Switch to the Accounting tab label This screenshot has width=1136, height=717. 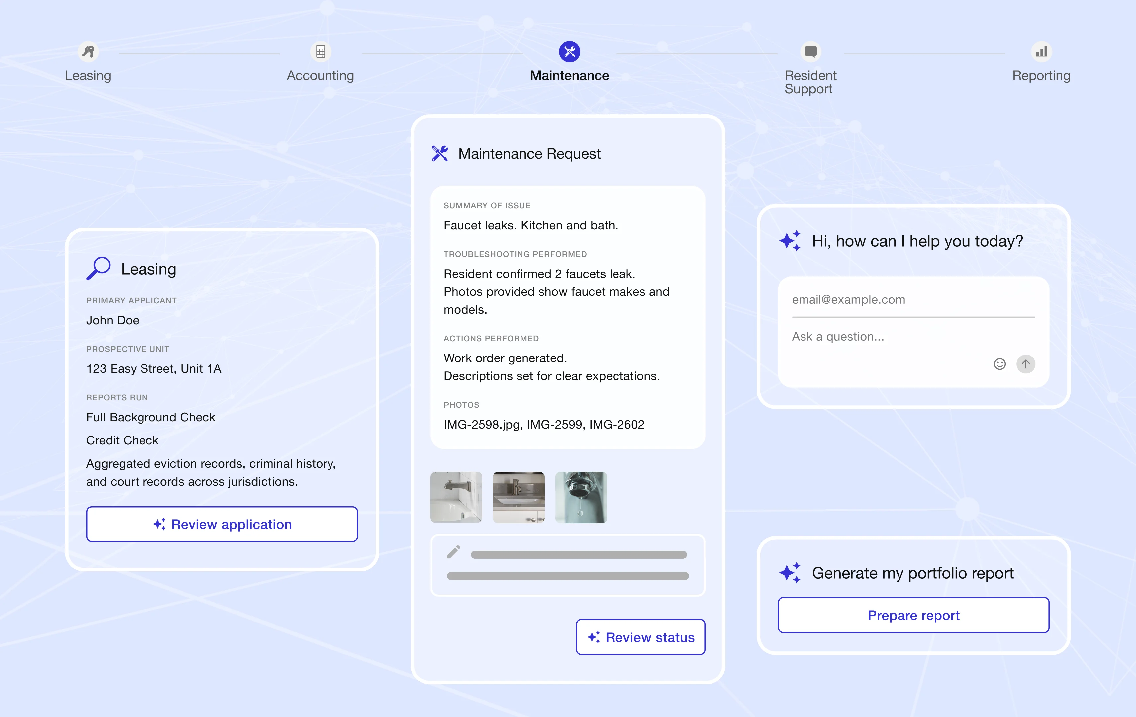[320, 75]
